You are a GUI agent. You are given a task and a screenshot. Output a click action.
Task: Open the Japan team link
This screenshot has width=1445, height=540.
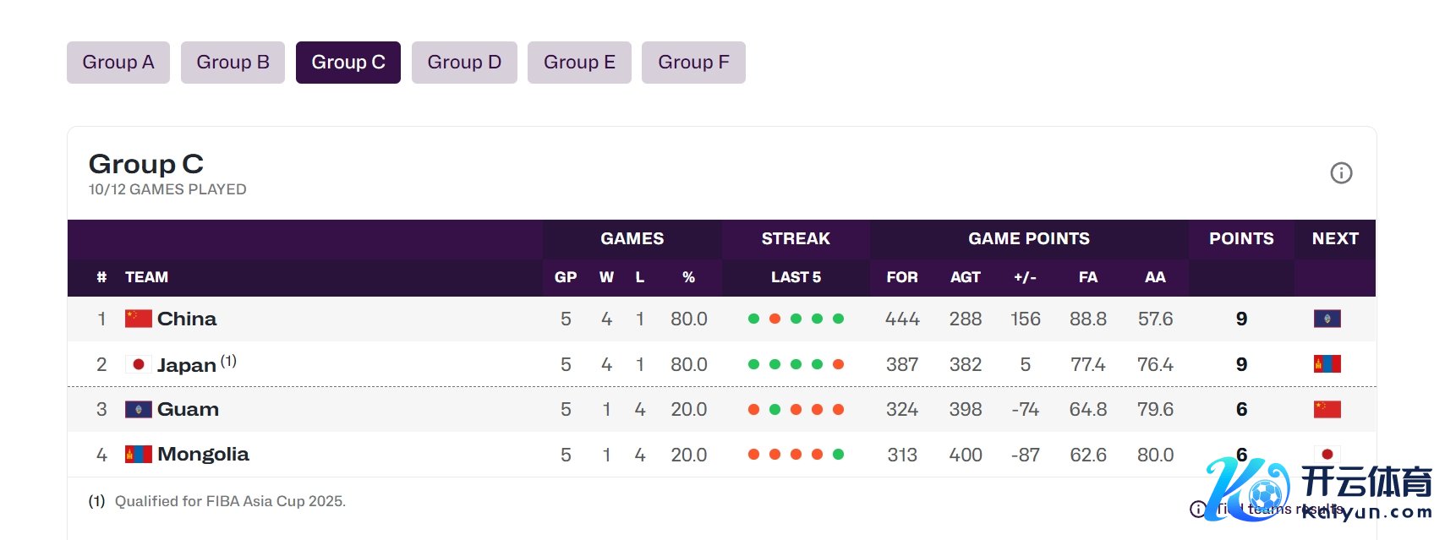(187, 365)
